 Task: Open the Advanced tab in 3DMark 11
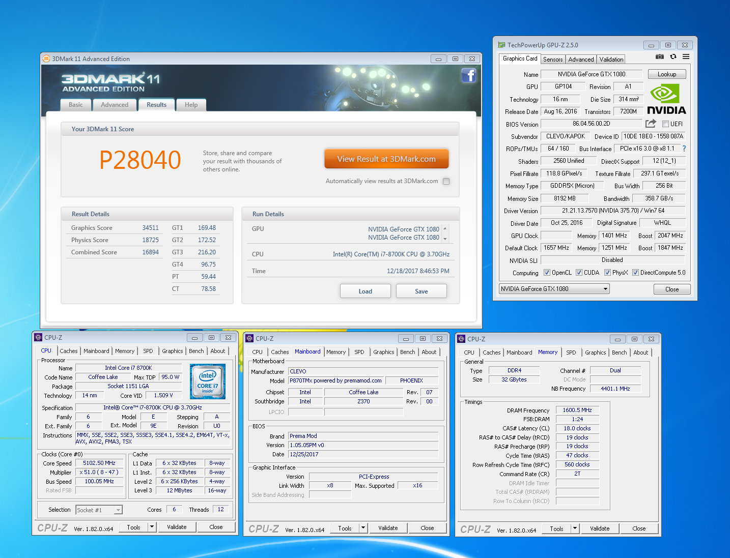point(115,105)
